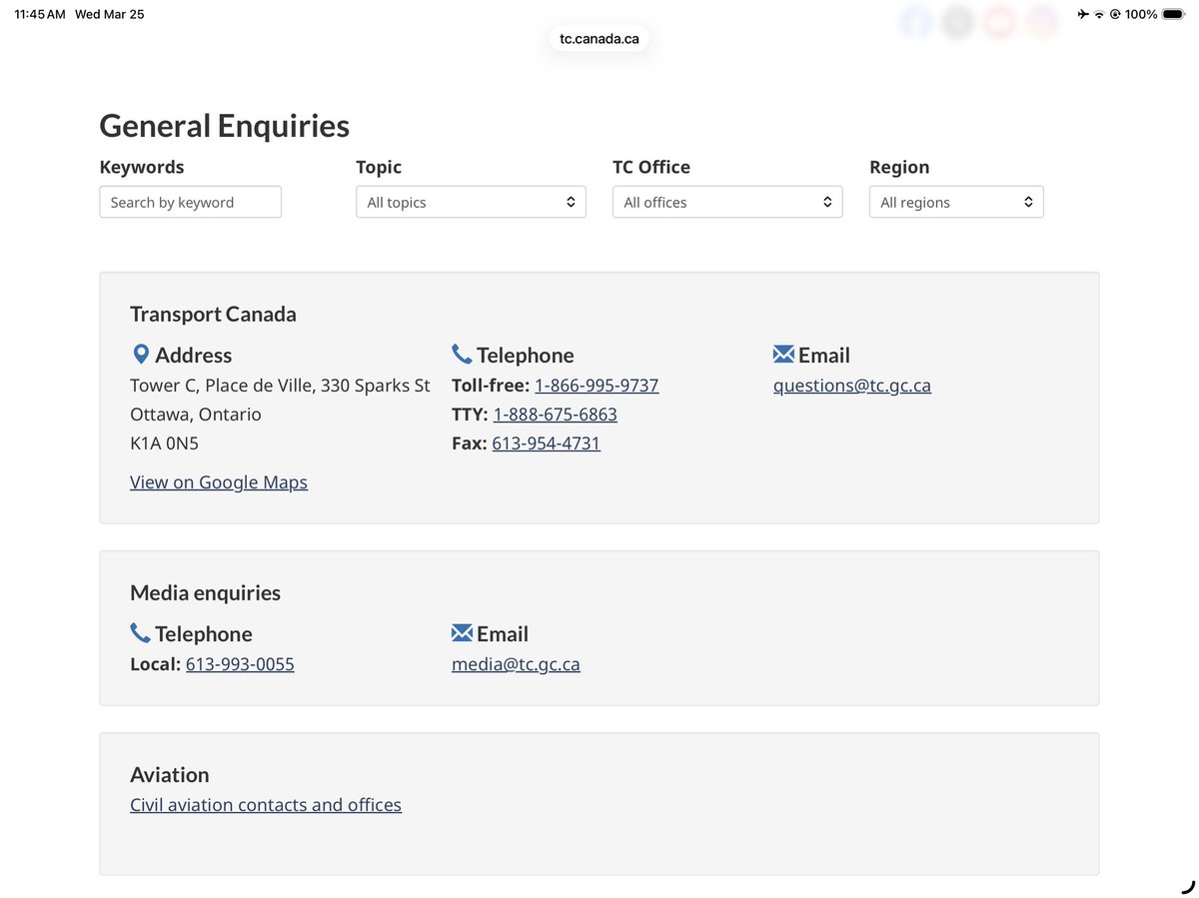
Task: Select the Media enquiries card title
Action: (x=205, y=592)
